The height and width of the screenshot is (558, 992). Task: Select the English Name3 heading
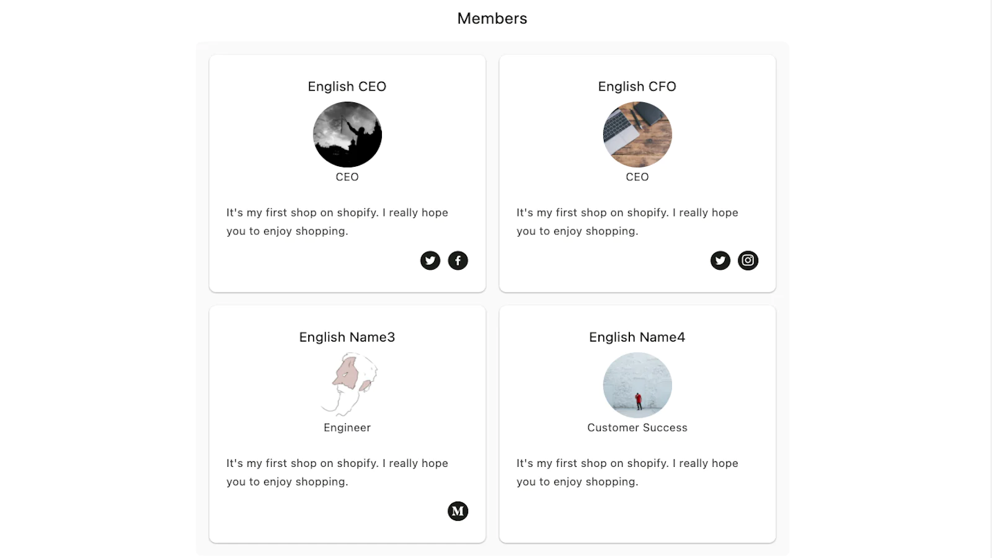[347, 337]
